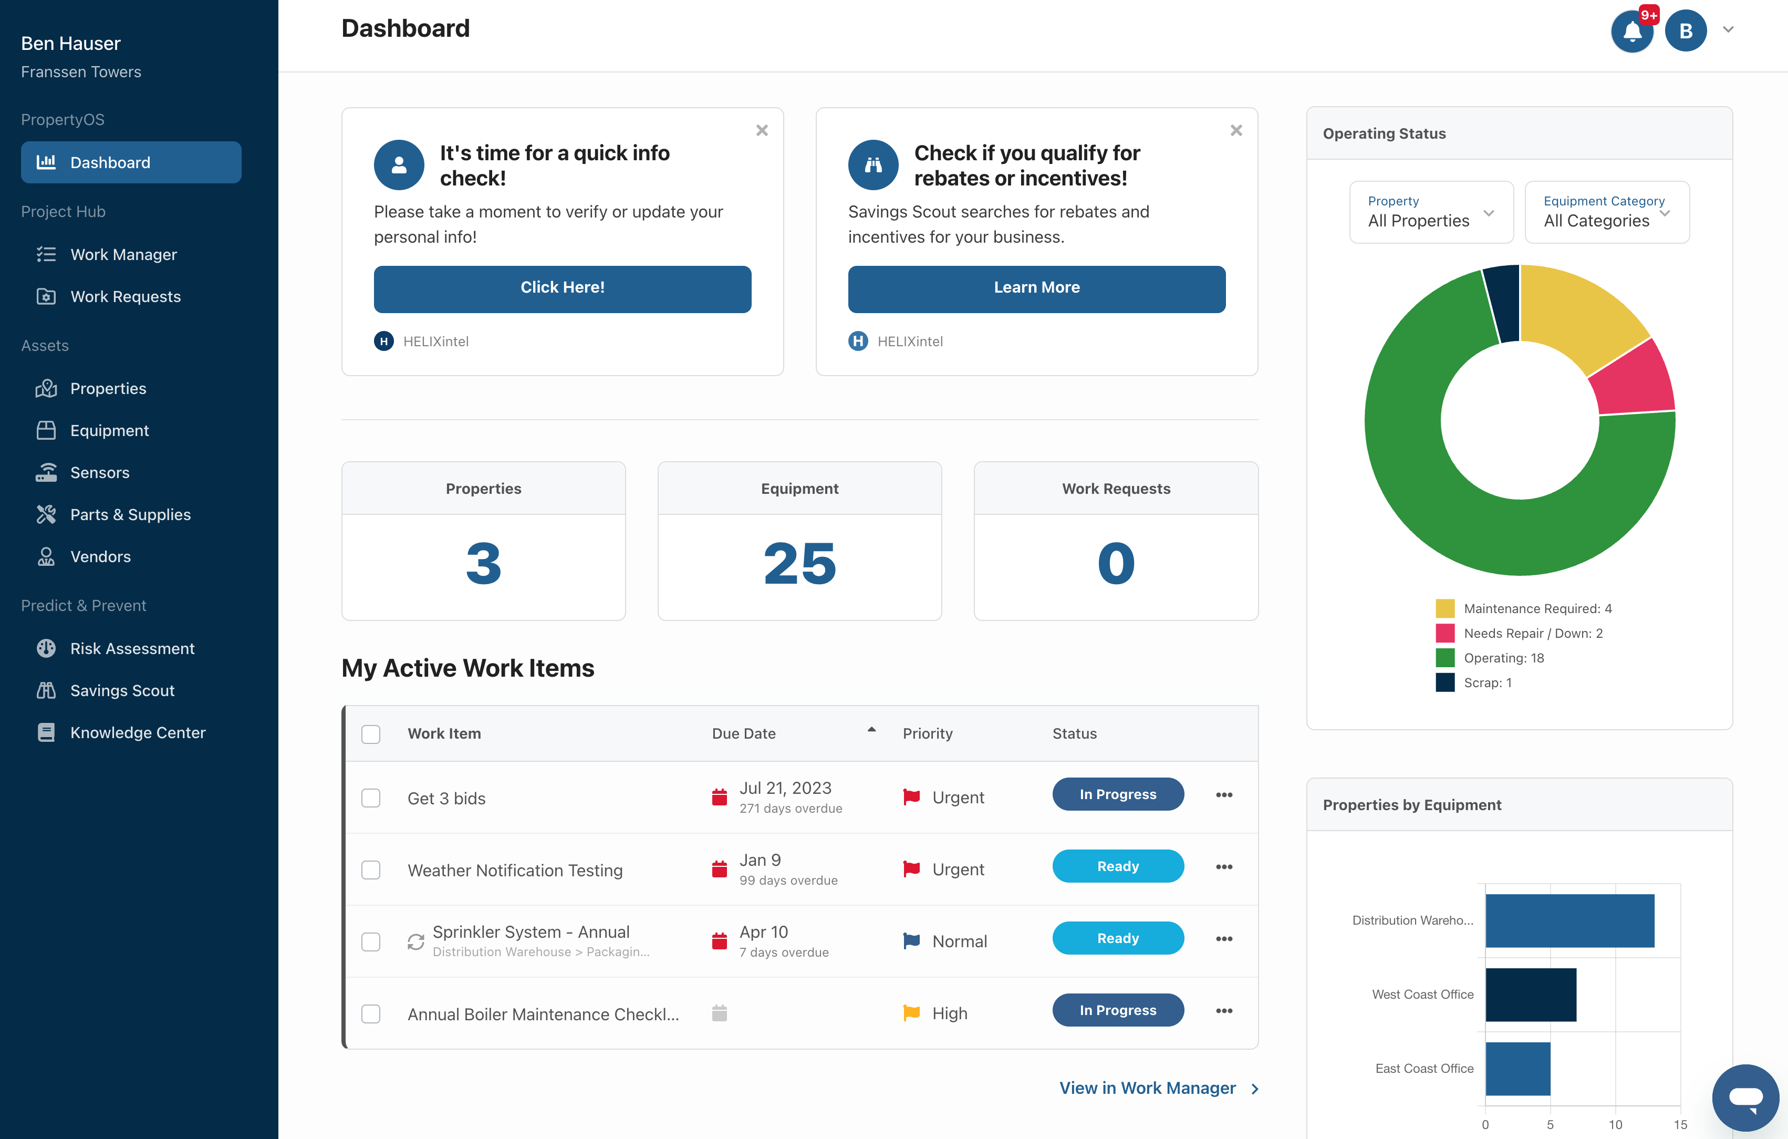Image resolution: width=1788 pixels, height=1139 pixels.
Task: Open the Sensors page
Action: (x=100, y=472)
